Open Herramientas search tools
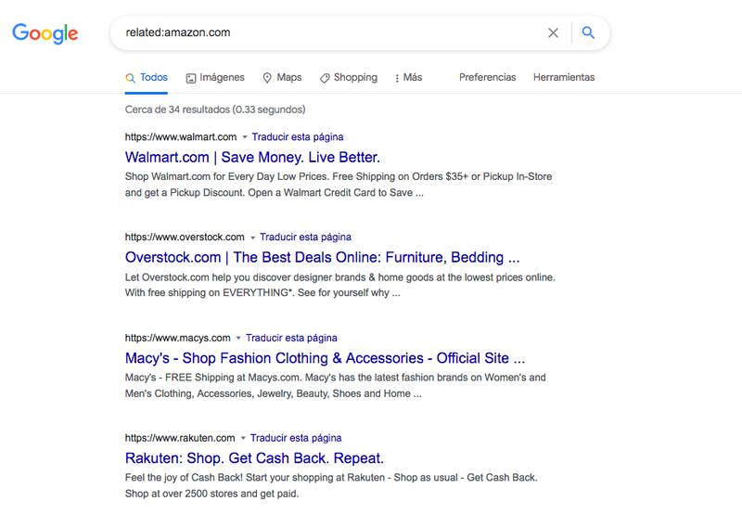742x514 pixels. pos(564,78)
